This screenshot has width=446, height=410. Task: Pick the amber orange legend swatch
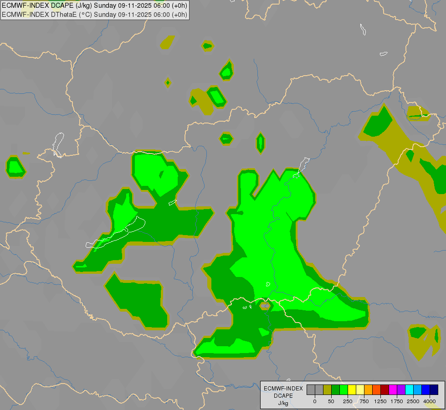coord(369,390)
